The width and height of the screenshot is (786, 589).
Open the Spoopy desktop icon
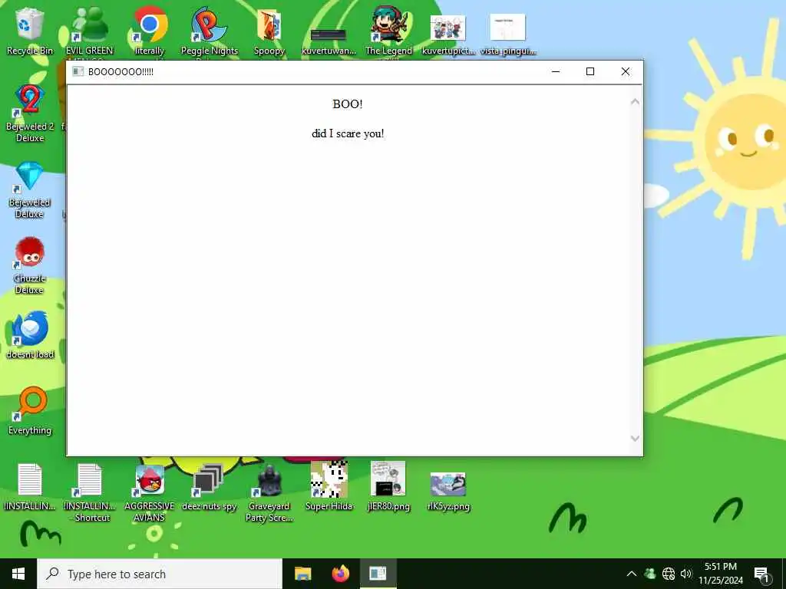[x=269, y=31]
